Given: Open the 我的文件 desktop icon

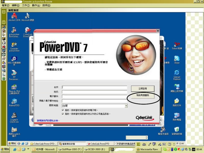Looking at the screenshot, I should point(177,103).
